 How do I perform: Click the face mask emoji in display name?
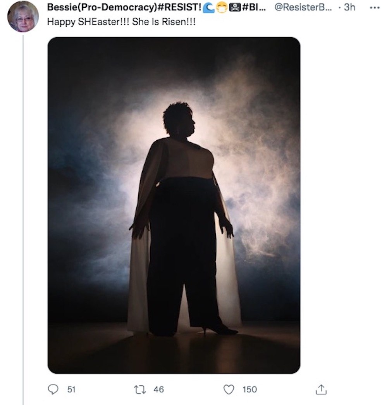pos(222,7)
